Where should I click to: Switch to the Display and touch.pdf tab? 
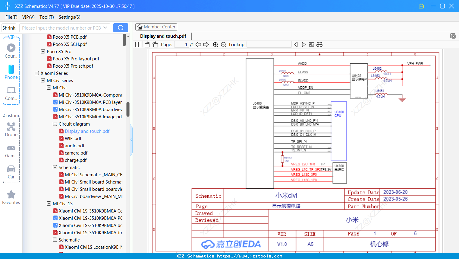pyautogui.click(x=163, y=36)
